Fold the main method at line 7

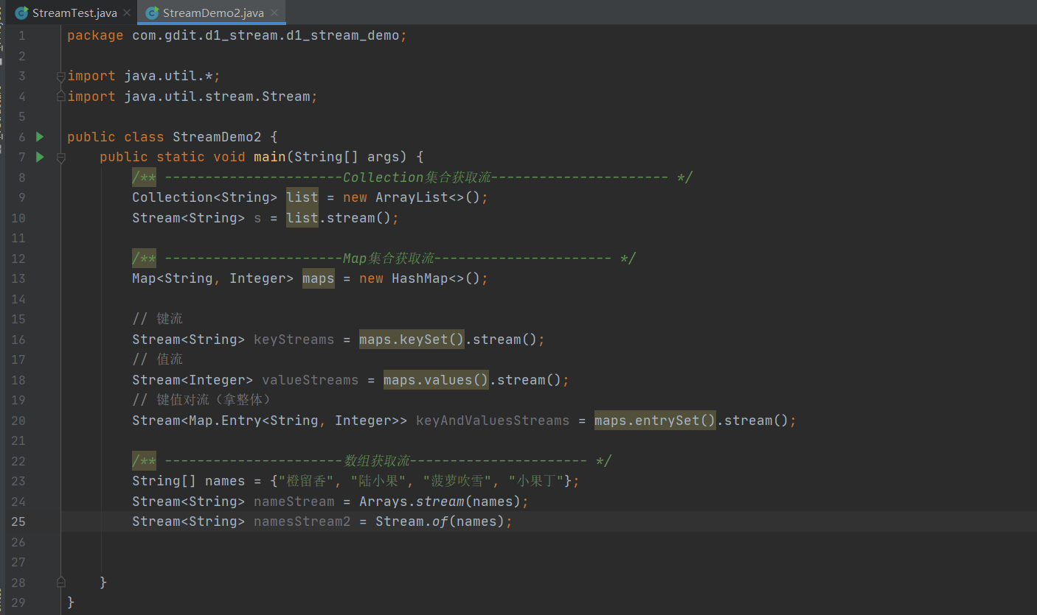[x=60, y=158]
